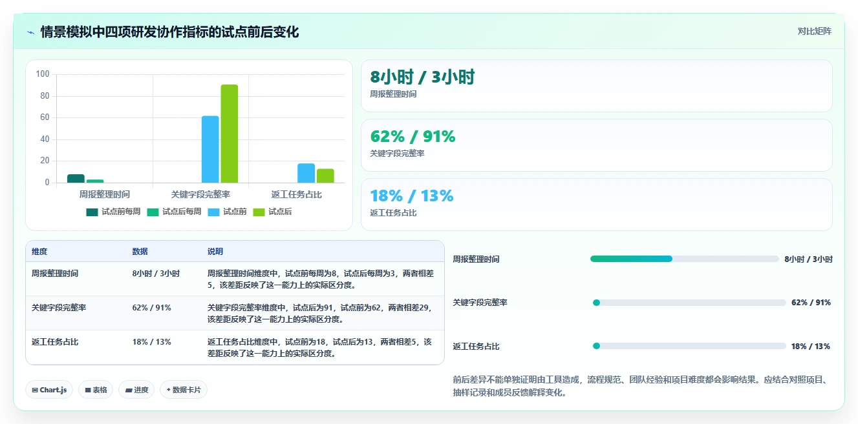The image size is (858, 424).
Task: Click the 对比矩阵 label
Action: point(815,31)
